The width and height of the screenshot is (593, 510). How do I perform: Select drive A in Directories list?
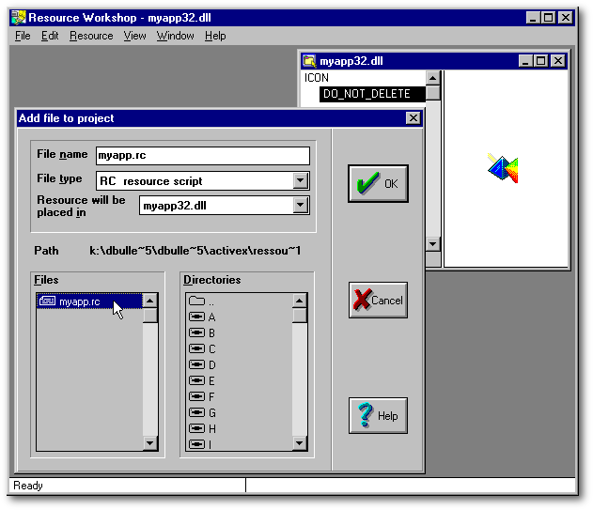pyautogui.click(x=211, y=317)
